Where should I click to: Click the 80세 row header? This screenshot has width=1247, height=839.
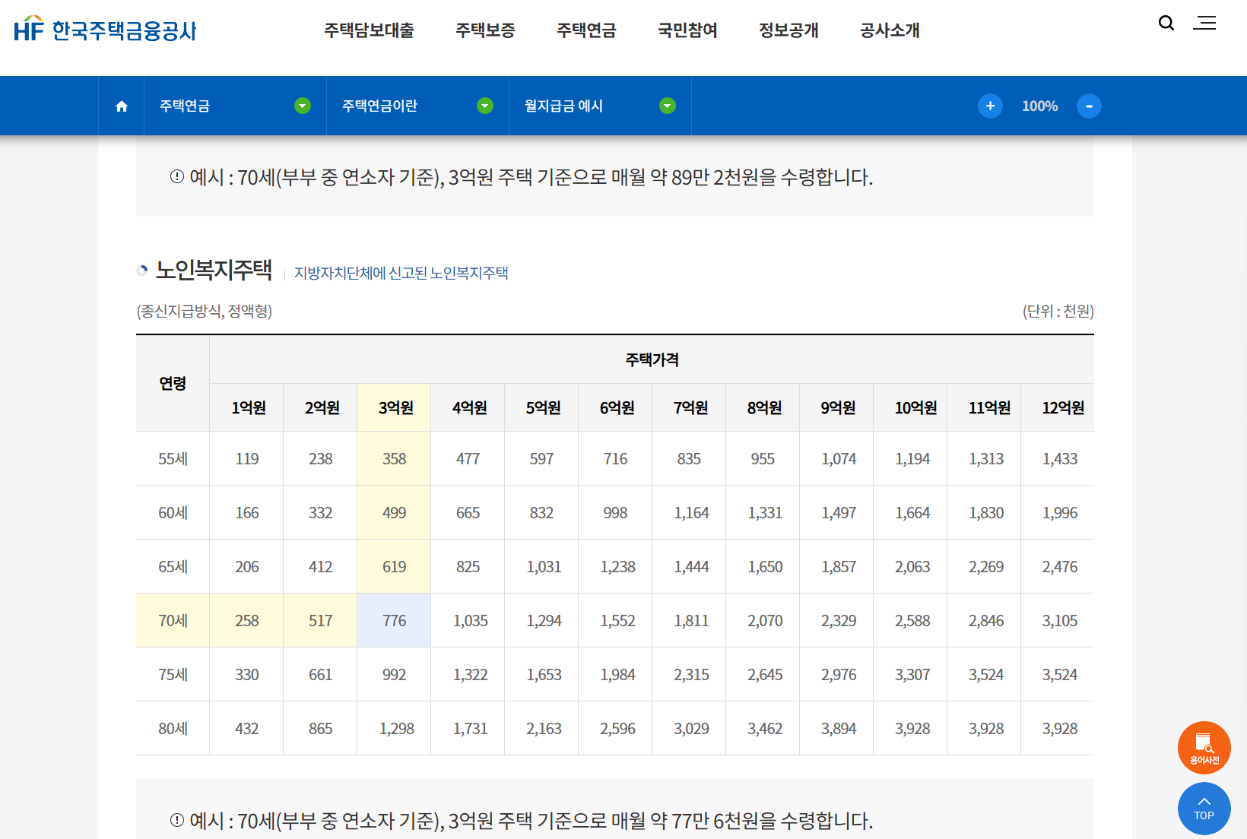173,729
